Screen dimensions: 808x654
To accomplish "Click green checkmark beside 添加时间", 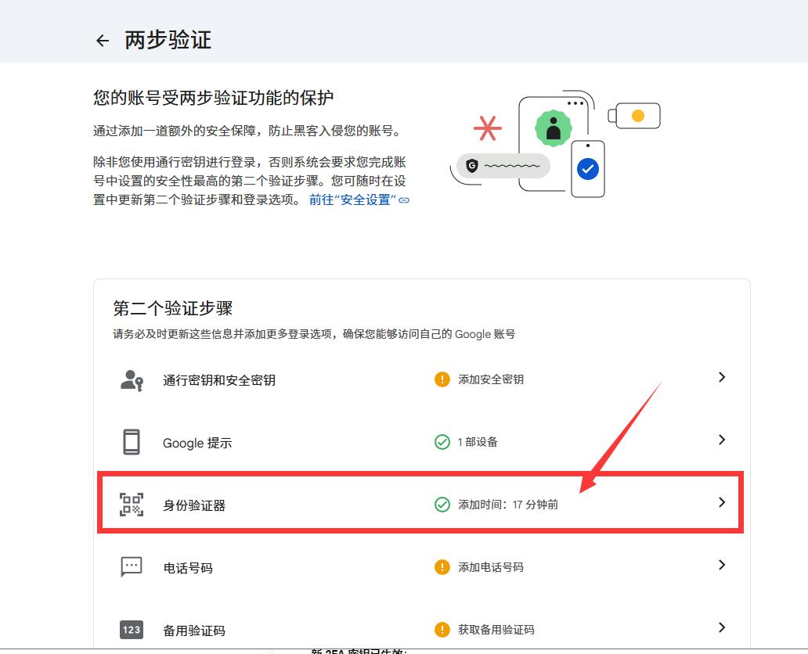I will pos(442,505).
